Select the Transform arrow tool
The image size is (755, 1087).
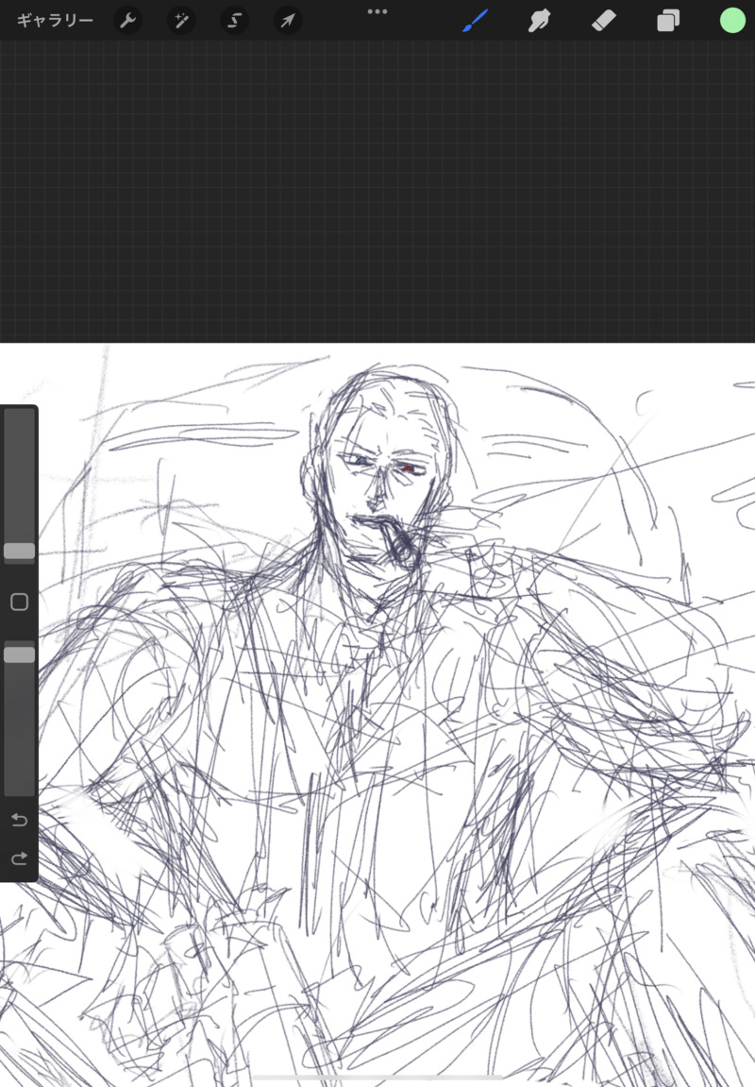pos(288,21)
